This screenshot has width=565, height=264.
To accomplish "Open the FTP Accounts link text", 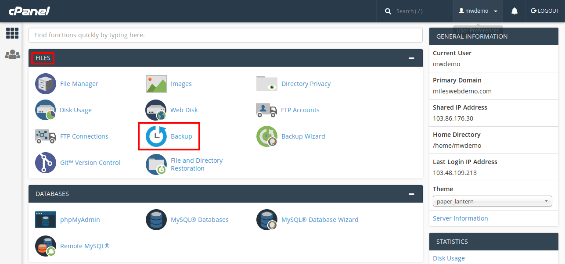I will click(x=300, y=110).
